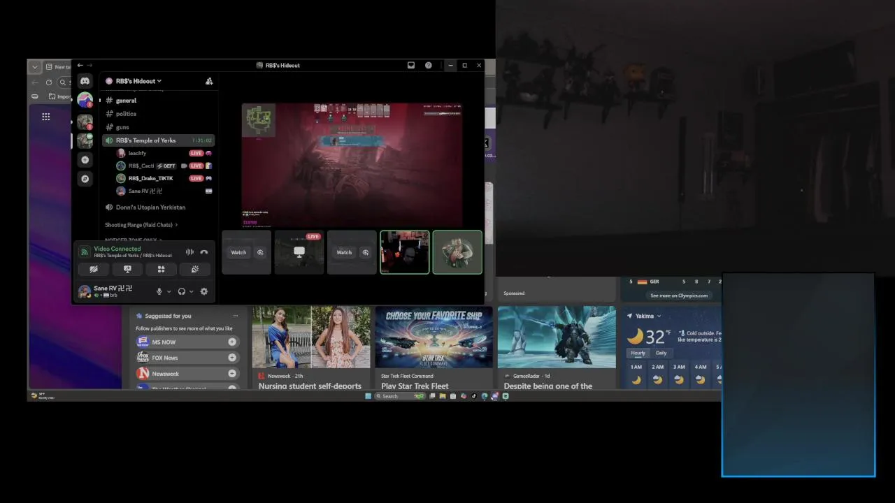Screen dimensions: 895x503
Task: Select RB$'s Temple of Yerks voice channel
Action: click(x=158, y=140)
